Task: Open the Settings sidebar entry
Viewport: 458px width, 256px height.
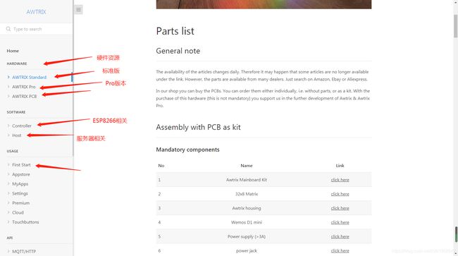Action: coord(20,193)
